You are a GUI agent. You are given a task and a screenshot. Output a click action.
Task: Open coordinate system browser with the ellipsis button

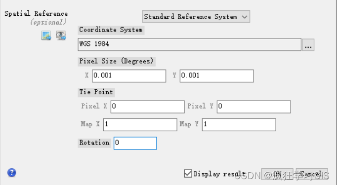(308, 45)
